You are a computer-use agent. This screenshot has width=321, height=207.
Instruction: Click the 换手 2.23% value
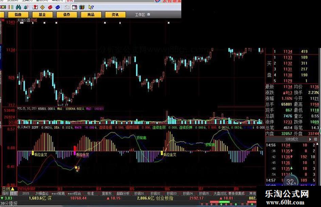(314, 93)
